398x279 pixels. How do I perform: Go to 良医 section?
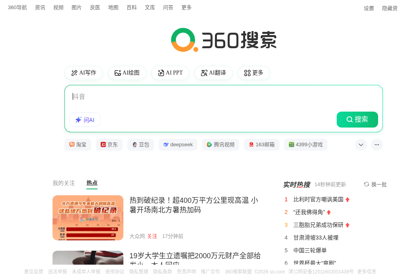(95, 8)
